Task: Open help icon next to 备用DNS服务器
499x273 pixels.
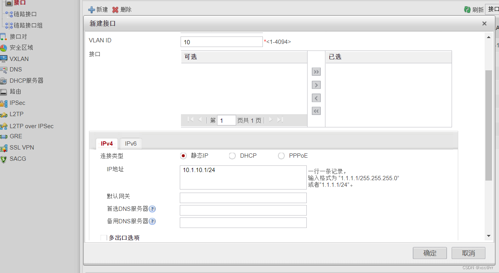Action: pyautogui.click(x=152, y=221)
